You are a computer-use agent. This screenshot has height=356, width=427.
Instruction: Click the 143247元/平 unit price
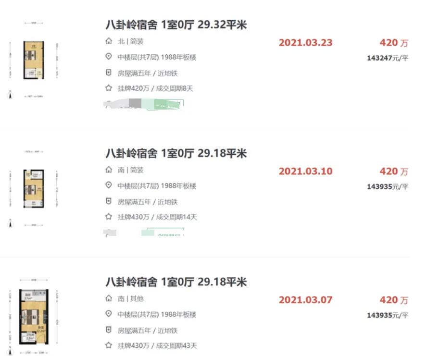pyautogui.click(x=387, y=58)
